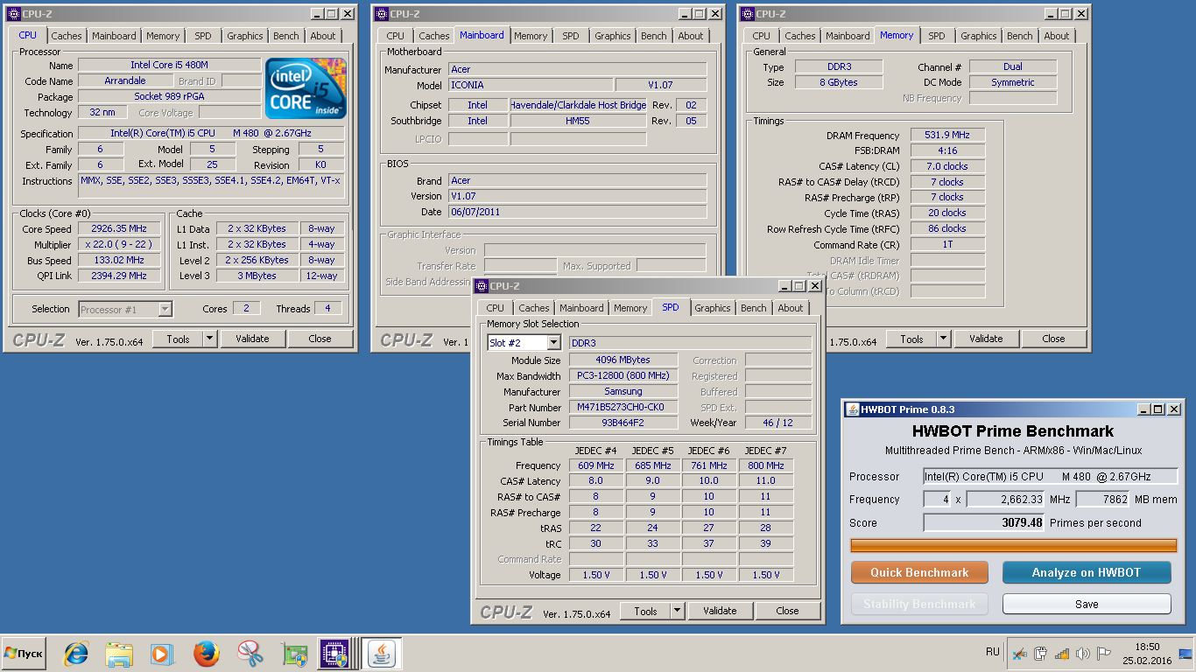
Task: Click Analyze on HWBOT
Action: [1087, 572]
